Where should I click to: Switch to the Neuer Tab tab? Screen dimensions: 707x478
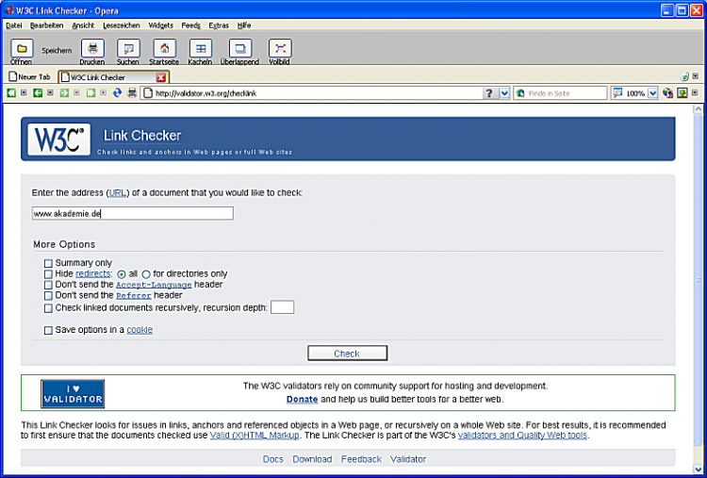(x=29, y=77)
